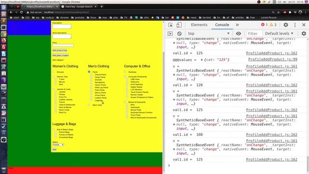The width and height of the screenshot is (309, 174).
Task: Expand the last SyntheticBaseEvent log entry
Action: click(x=174, y=149)
